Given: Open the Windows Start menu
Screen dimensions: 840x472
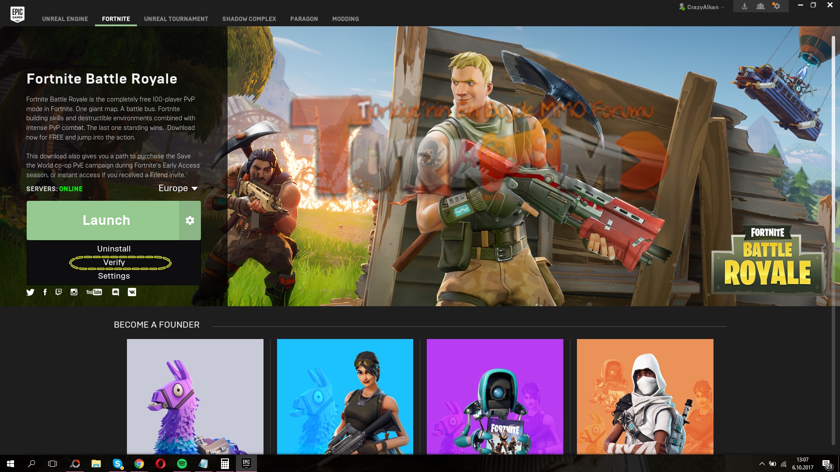Looking at the screenshot, I should click(x=11, y=464).
